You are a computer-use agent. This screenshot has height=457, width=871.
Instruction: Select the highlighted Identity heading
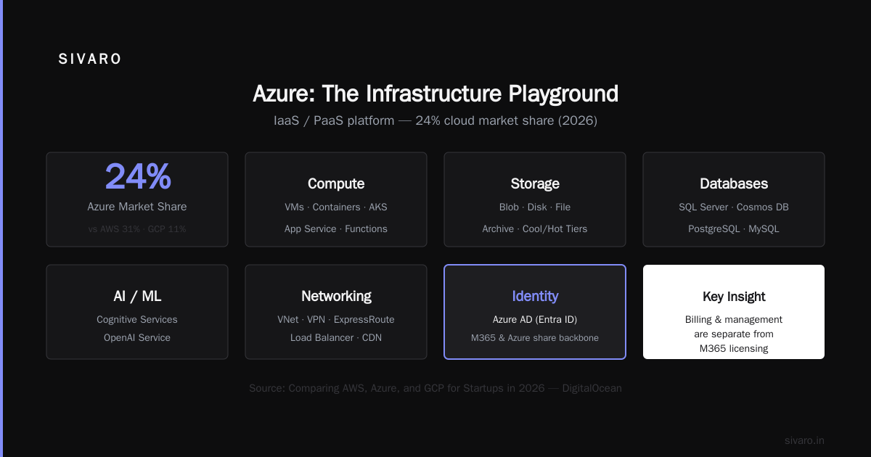point(535,296)
